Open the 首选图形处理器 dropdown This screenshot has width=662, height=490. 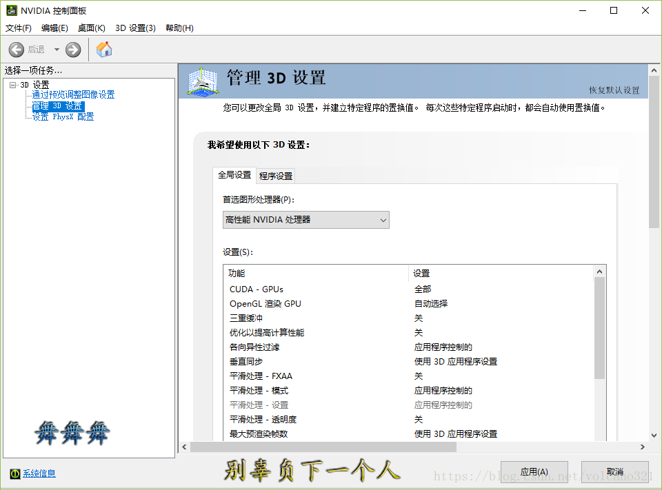coord(306,220)
